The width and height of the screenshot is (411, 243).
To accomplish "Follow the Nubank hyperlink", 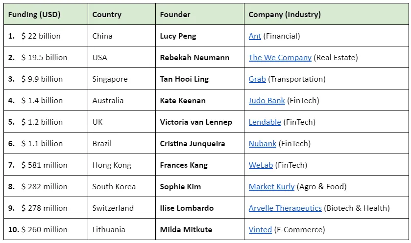I will [x=263, y=144].
